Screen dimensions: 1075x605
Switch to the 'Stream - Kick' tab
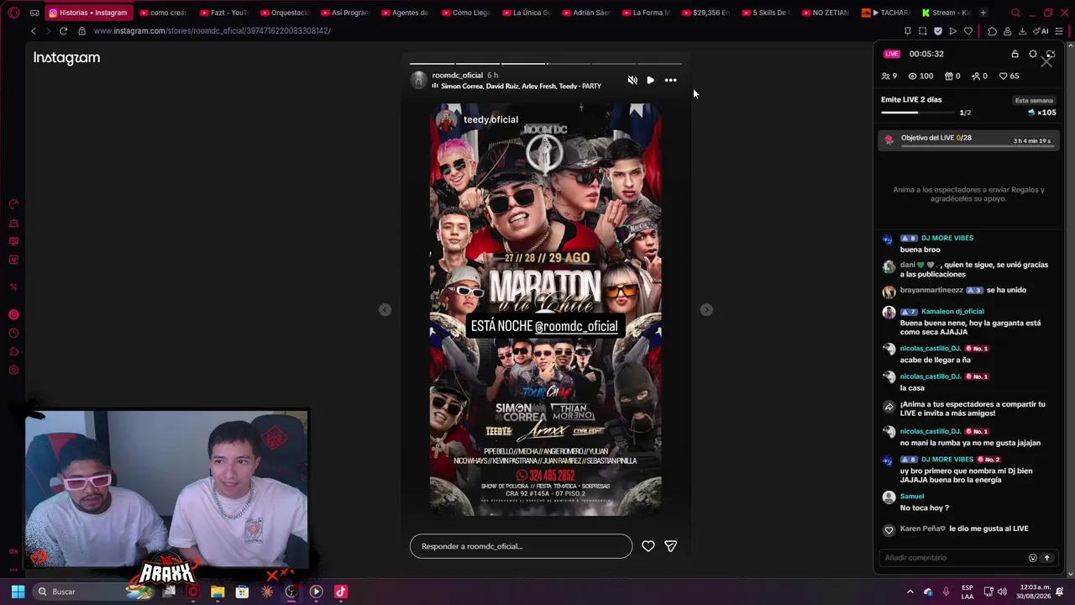(x=947, y=13)
